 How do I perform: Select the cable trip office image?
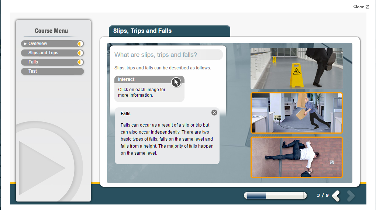tap(296, 113)
